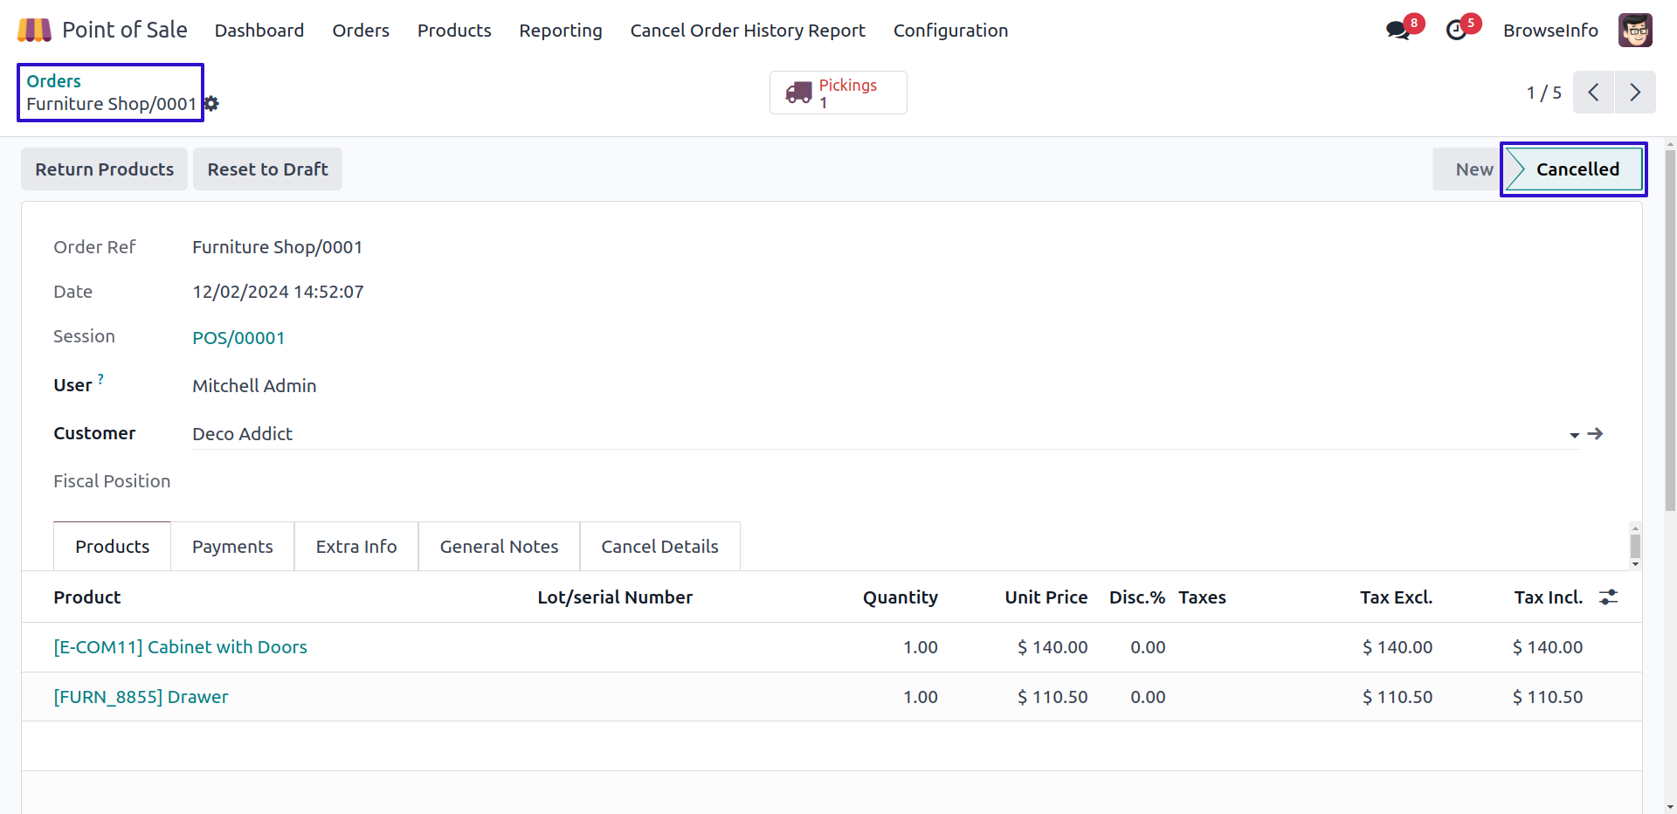Open the Orders menu in the top bar
The height and width of the screenshot is (814, 1677).
(x=361, y=31)
